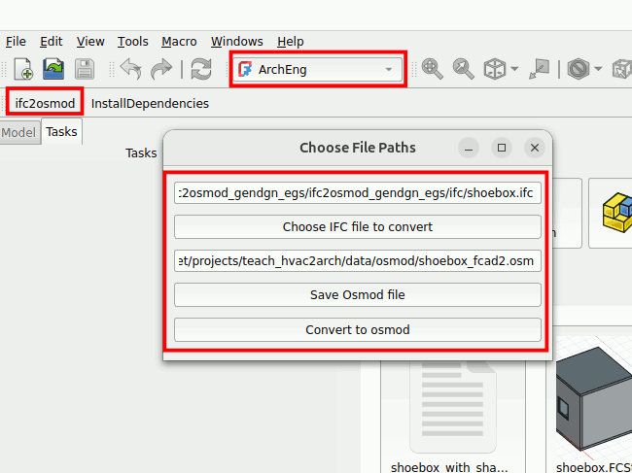
Task: Switch to the Model tab
Action: click(19, 132)
